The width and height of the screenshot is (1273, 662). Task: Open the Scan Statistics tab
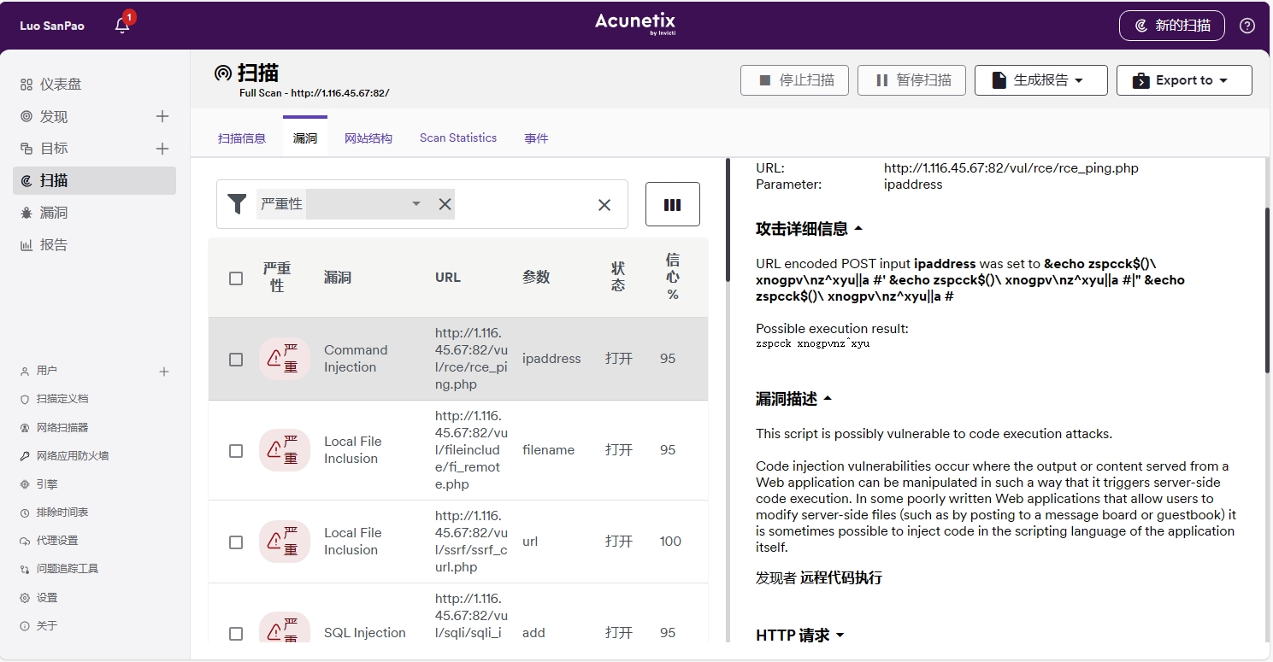click(x=458, y=138)
